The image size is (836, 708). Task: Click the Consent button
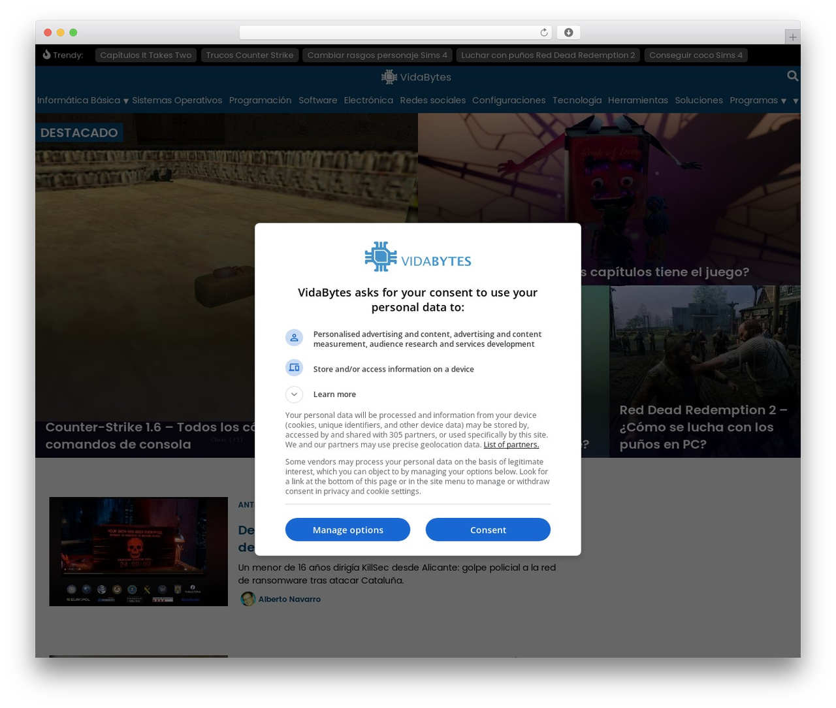pyautogui.click(x=488, y=530)
